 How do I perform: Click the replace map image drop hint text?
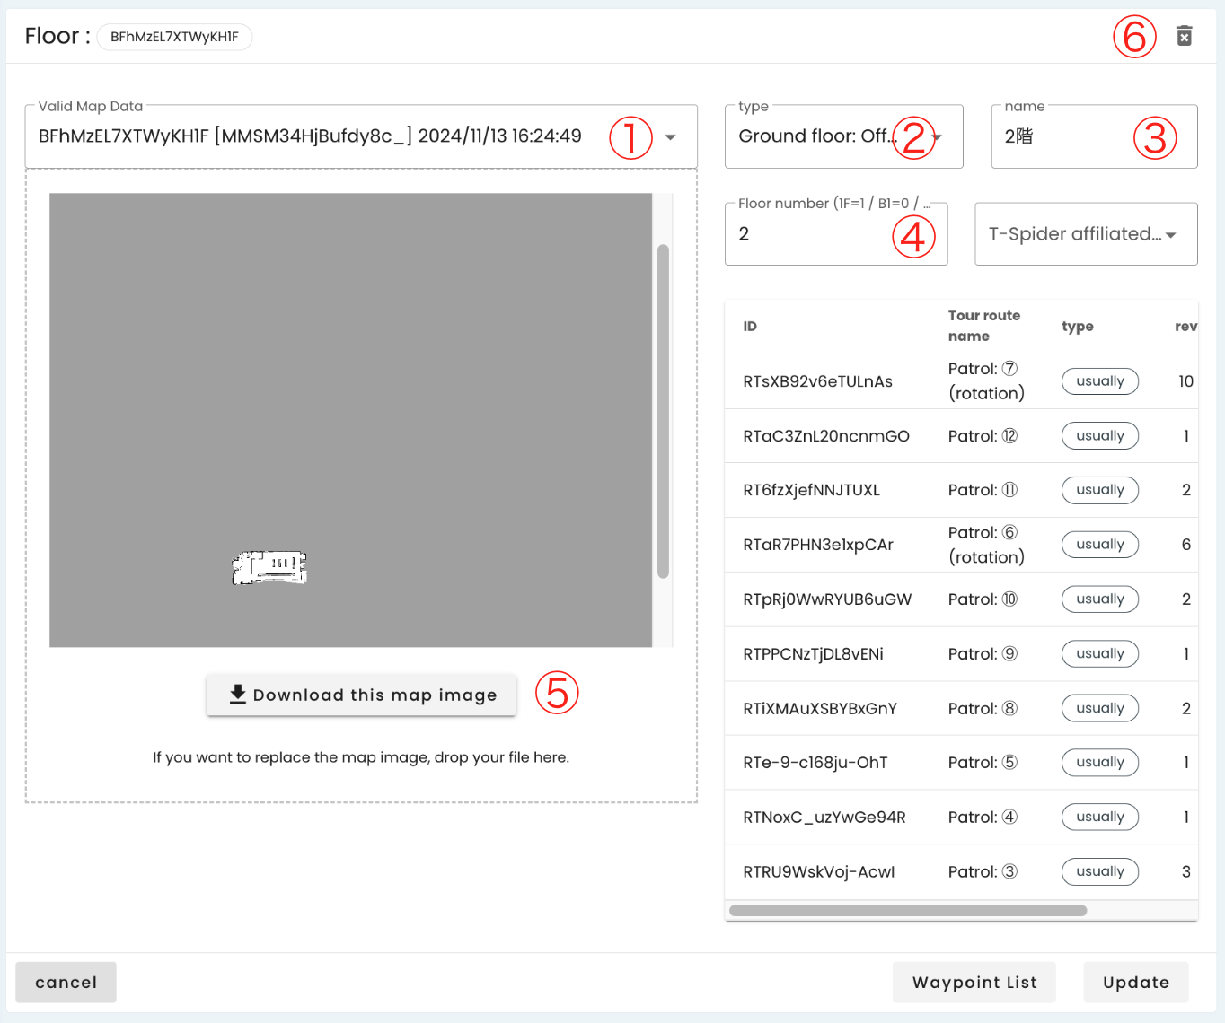(x=361, y=757)
